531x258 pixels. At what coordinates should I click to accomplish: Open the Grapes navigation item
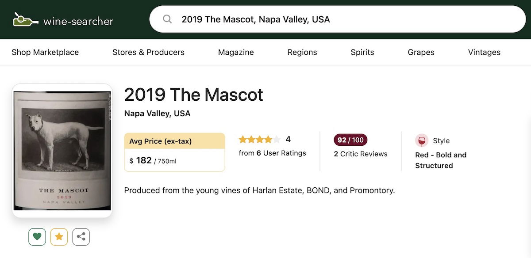421,52
